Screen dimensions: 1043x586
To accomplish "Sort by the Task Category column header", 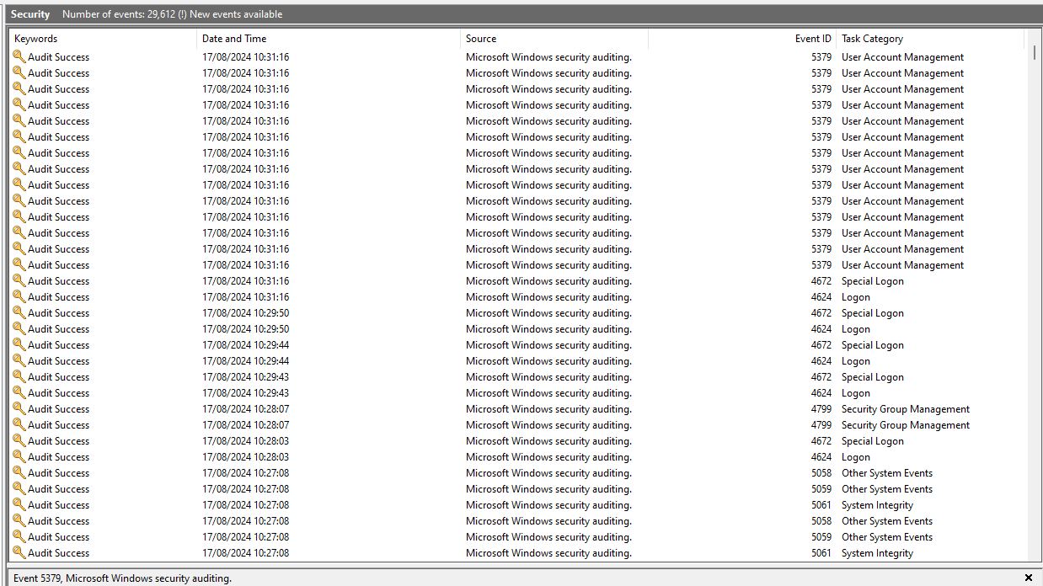I will click(x=930, y=39).
